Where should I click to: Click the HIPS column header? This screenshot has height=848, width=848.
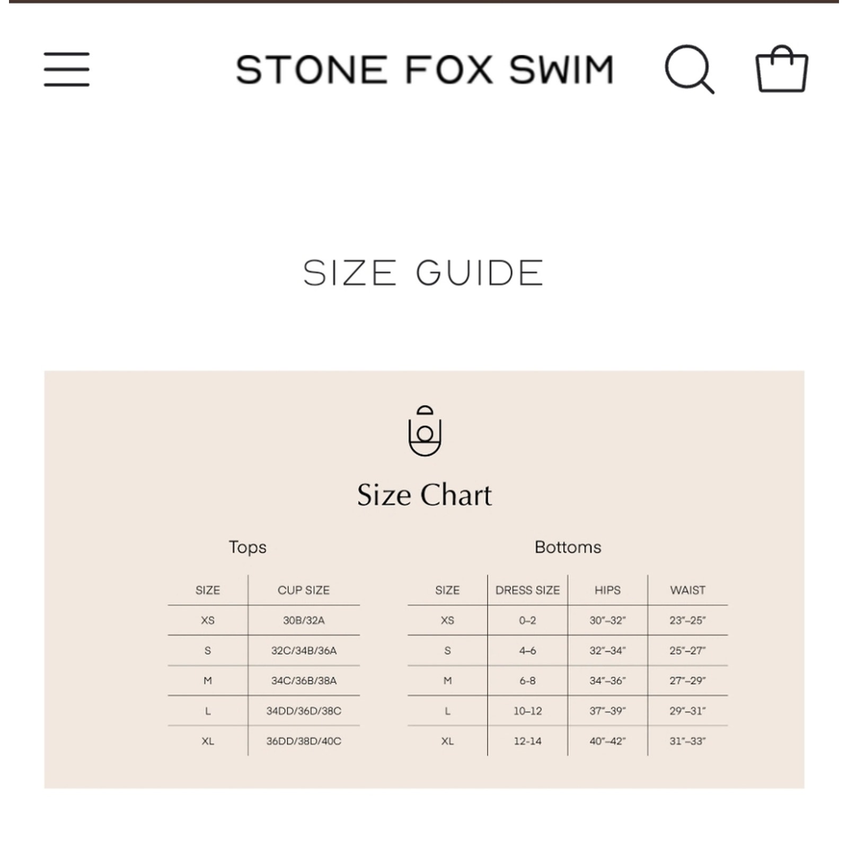(x=607, y=590)
